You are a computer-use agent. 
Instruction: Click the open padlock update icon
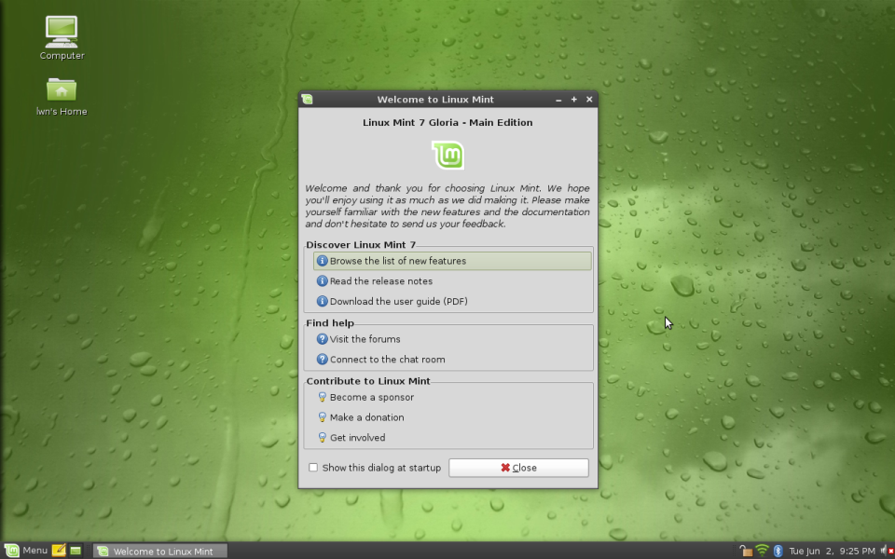pyautogui.click(x=746, y=551)
